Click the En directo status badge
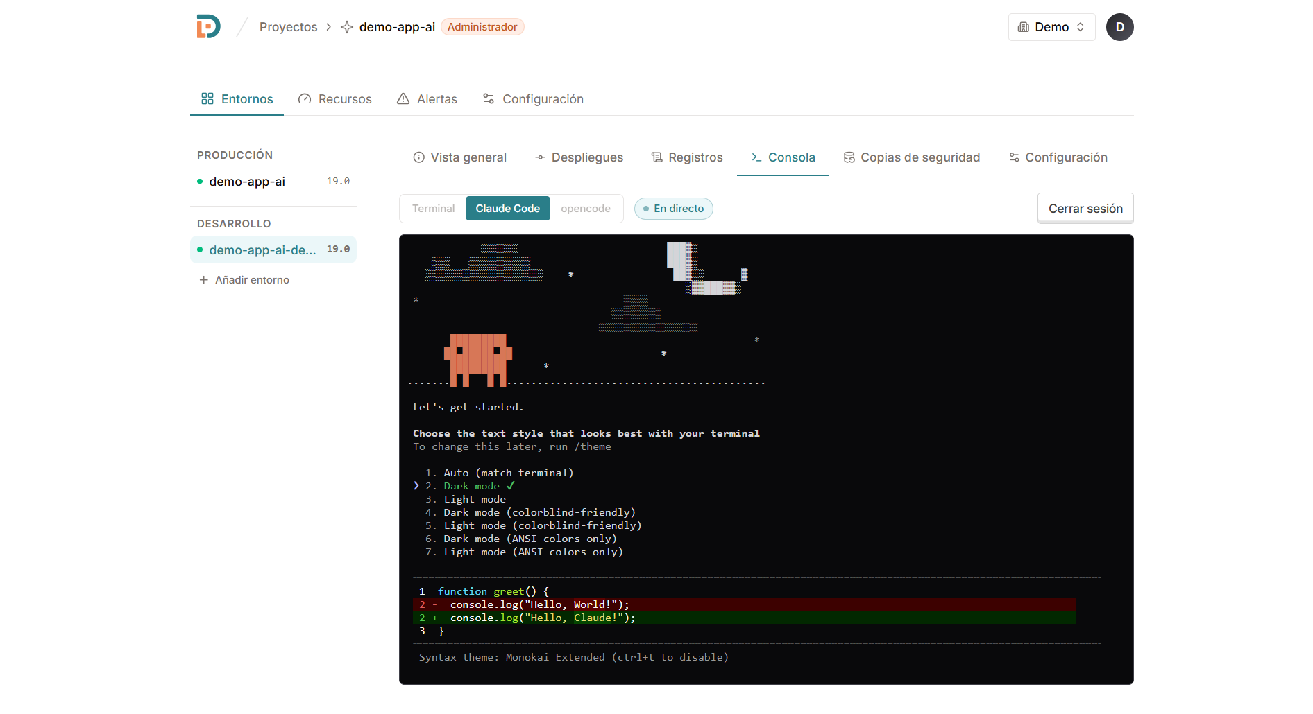 click(x=674, y=209)
